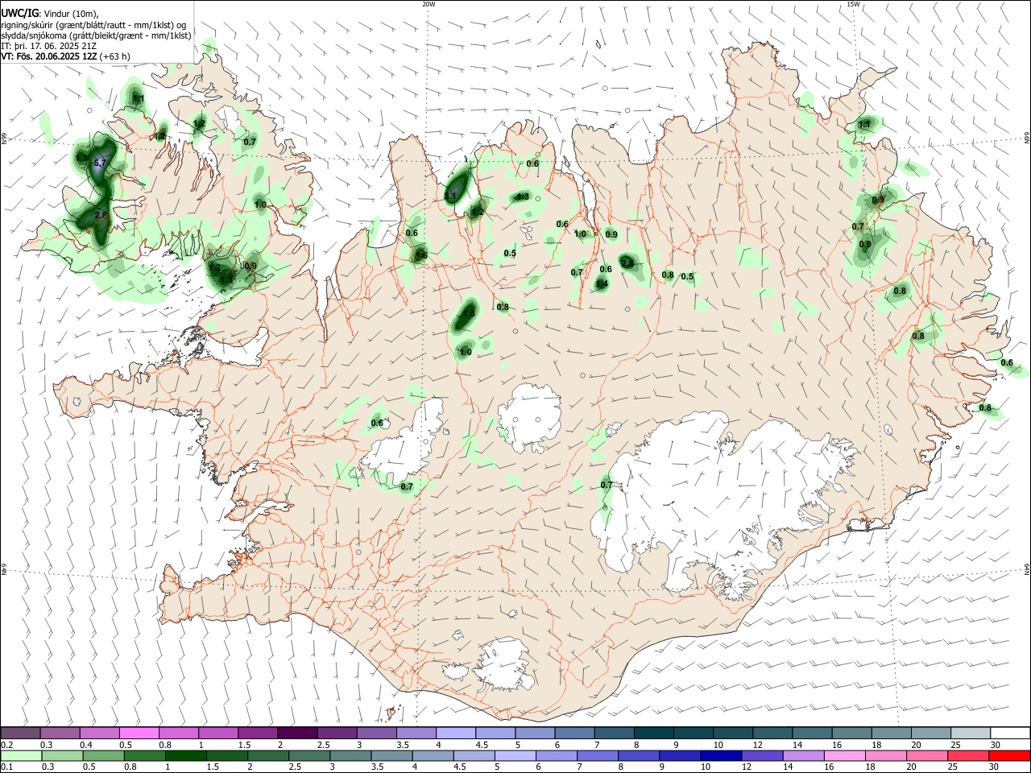Image resolution: width=1031 pixels, height=773 pixels.
Task: Click dark green bottom swatch between 1 and 1.5
Action: 185,756
